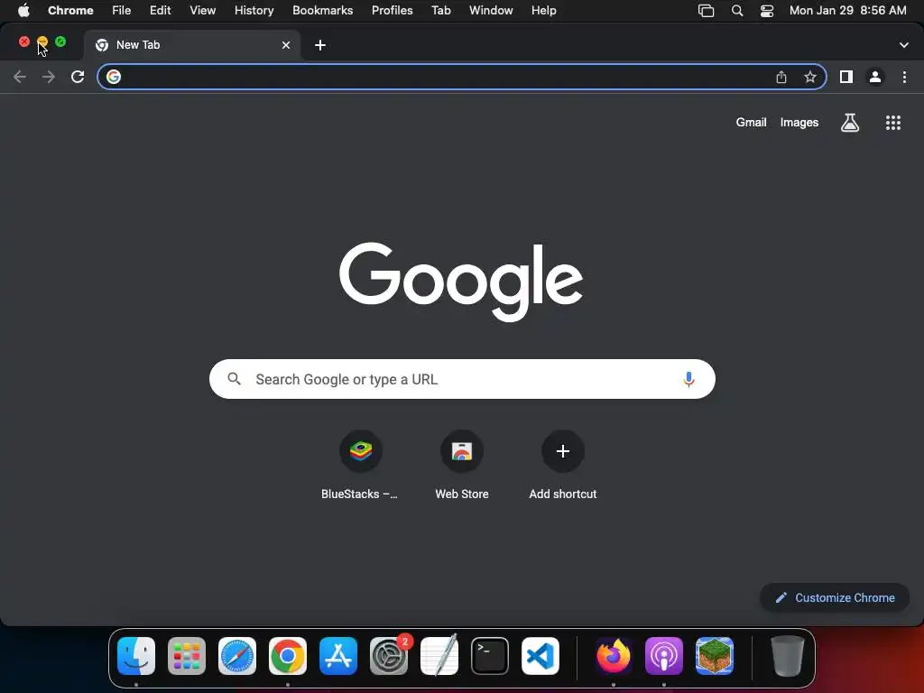This screenshot has height=693, width=924.
Task: Click Chrome icon in the Dock
Action: click(288, 656)
